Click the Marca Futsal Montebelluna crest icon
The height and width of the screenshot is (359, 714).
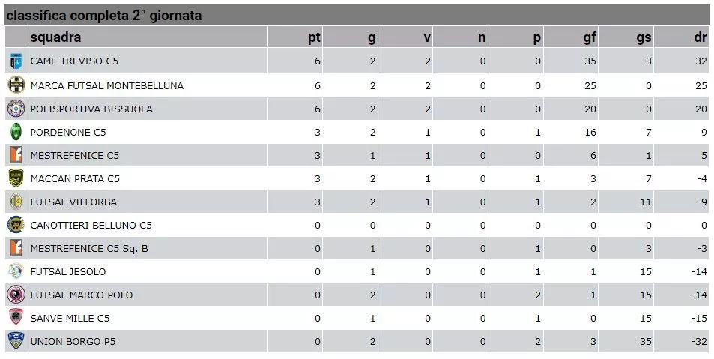[x=16, y=85]
